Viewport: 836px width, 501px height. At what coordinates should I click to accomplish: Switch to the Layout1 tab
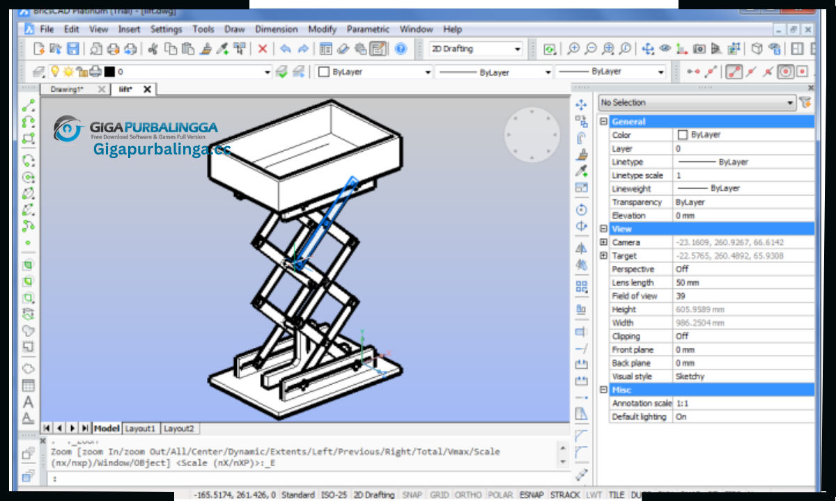(x=141, y=429)
